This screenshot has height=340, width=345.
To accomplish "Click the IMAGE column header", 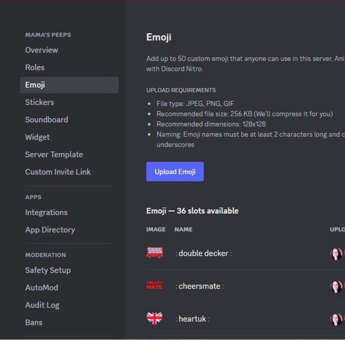I will click(156, 229).
